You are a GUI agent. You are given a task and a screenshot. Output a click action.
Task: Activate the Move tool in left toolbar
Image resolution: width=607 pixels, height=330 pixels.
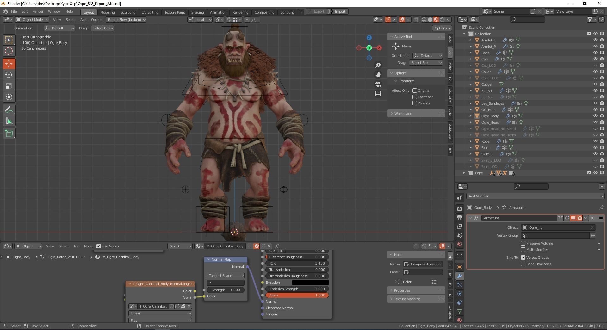pos(9,64)
